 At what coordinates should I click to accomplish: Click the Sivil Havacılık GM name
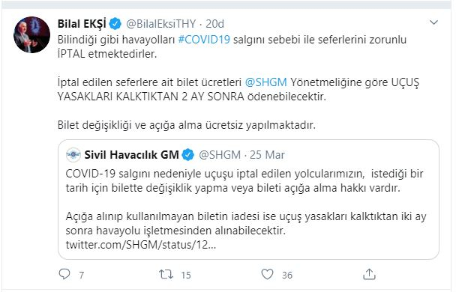pyautogui.click(x=131, y=155)
